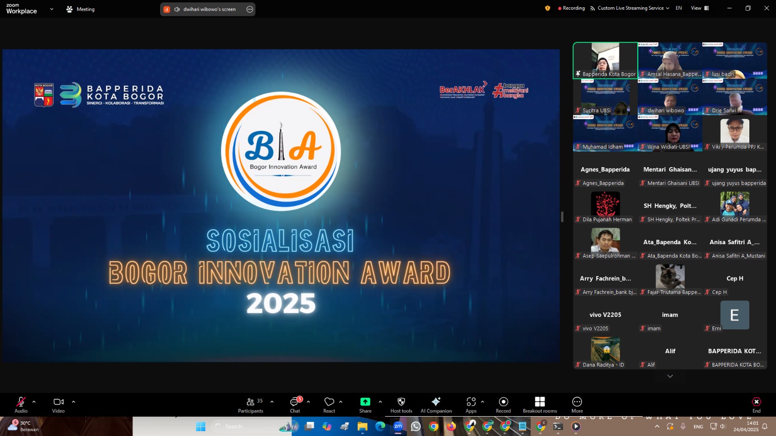Image resolution: width=776 pixels, height=436 pixels.
Task: Expand apps options caret
Action: pos(482,402)
